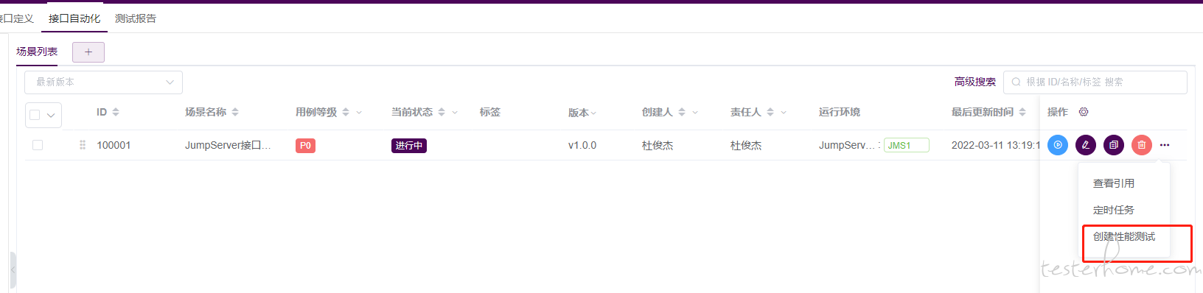Choose 创建性能测试 from the menu
This screenshot has width=1203, height=293.
point(1124,236)
